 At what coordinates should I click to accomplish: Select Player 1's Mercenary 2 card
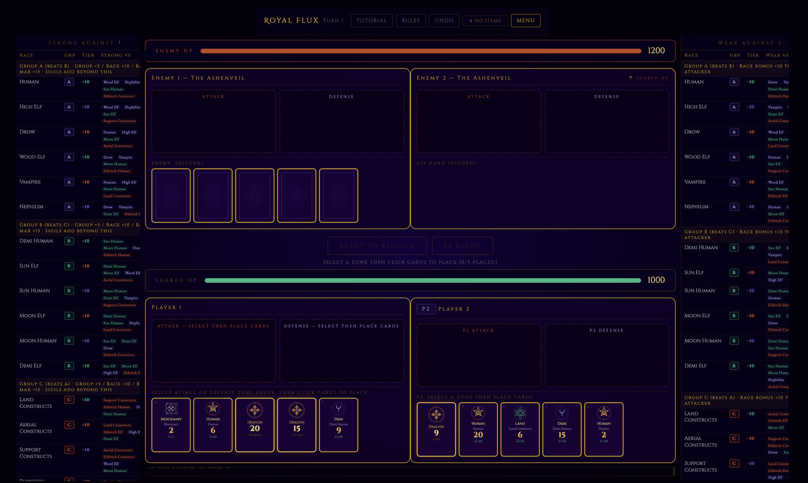[171, 425]
